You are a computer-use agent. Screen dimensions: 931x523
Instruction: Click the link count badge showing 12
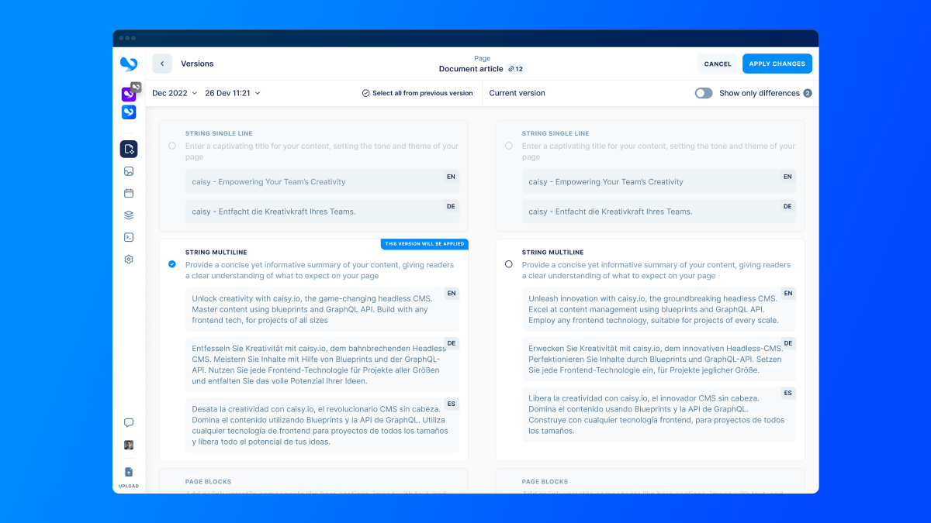516,69
